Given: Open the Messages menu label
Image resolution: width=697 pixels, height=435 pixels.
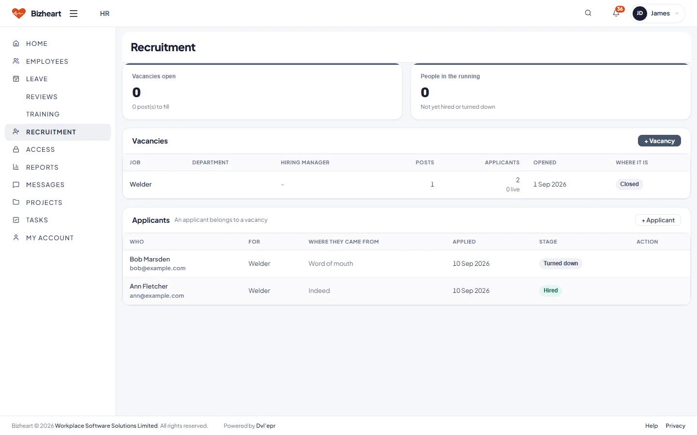Looking at the screenshot, I should 45,185.
